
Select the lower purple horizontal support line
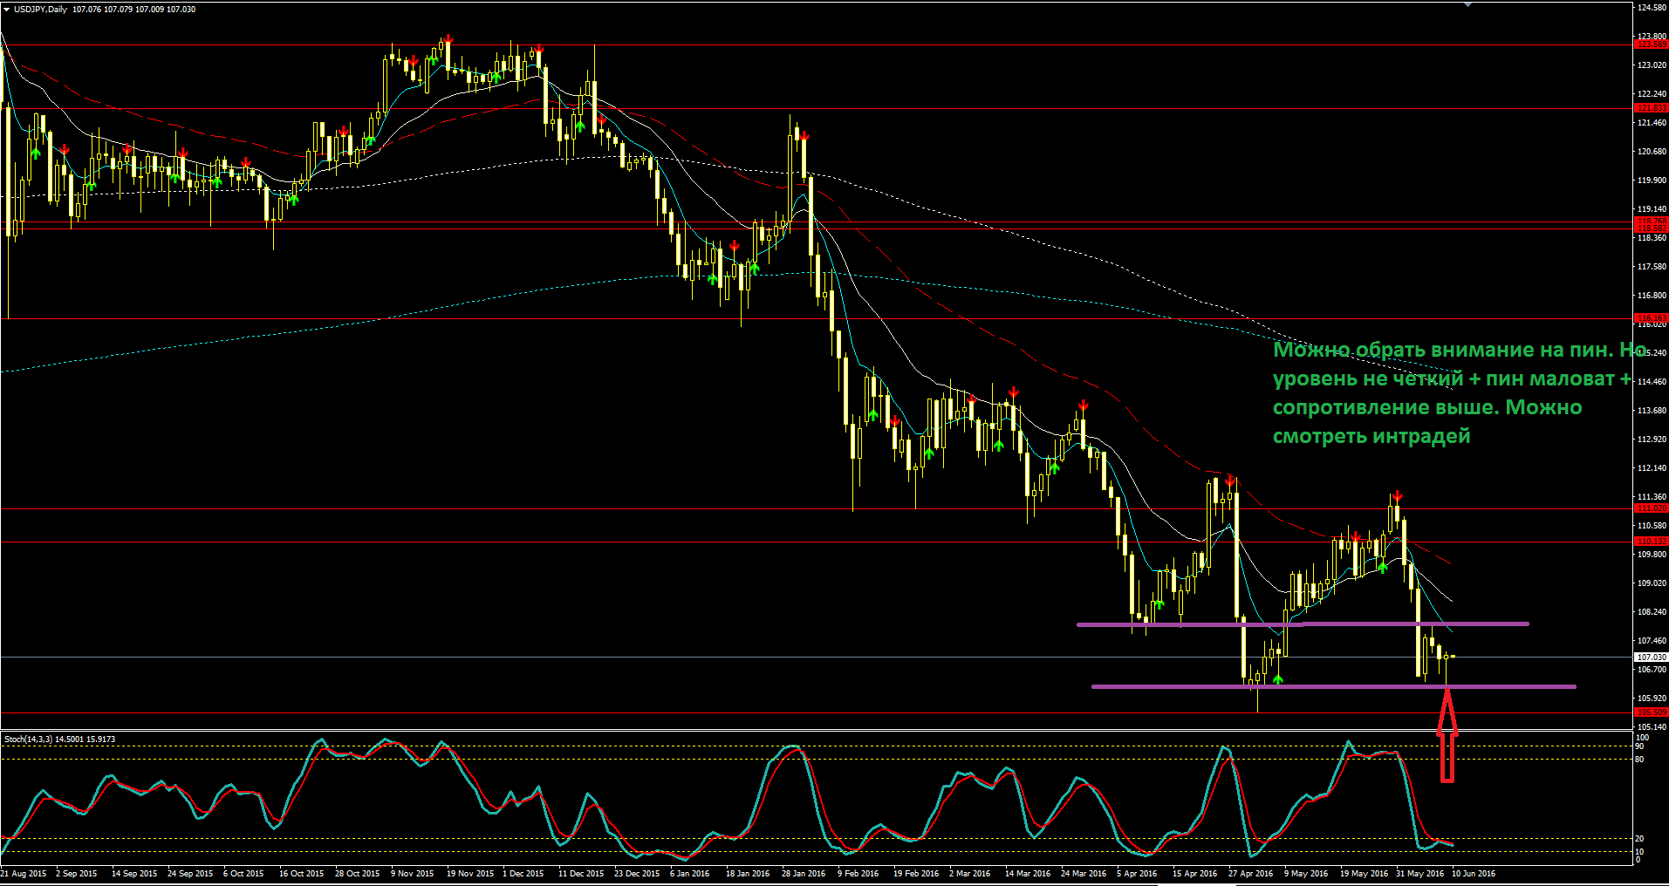coord(1334,686)
